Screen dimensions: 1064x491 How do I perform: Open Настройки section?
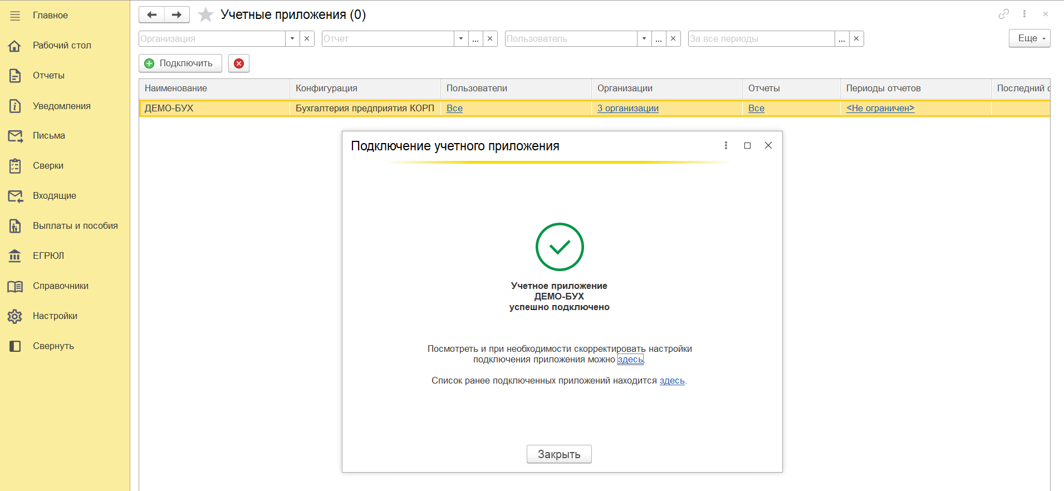[55, 316]
